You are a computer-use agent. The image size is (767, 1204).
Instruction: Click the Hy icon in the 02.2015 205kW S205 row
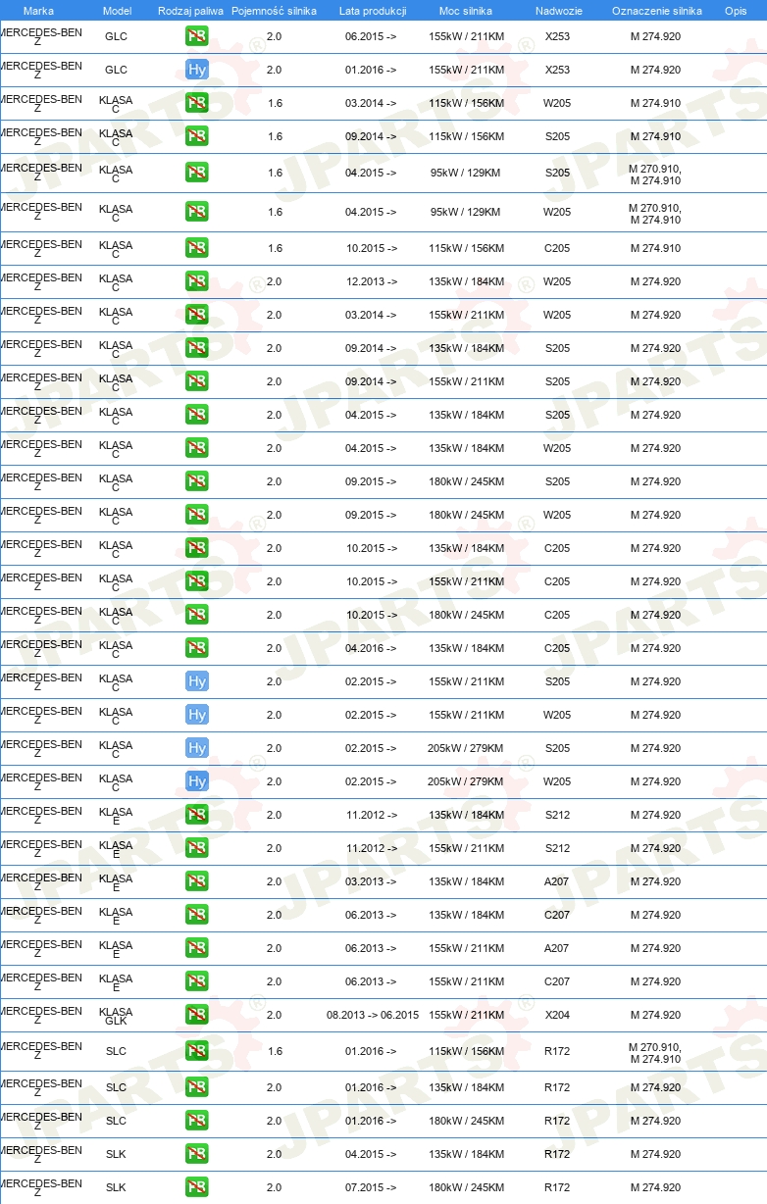(x=196, y=749)
